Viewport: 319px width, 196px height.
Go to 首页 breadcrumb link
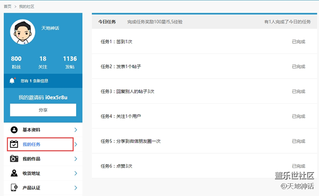[x=7, y=6]
